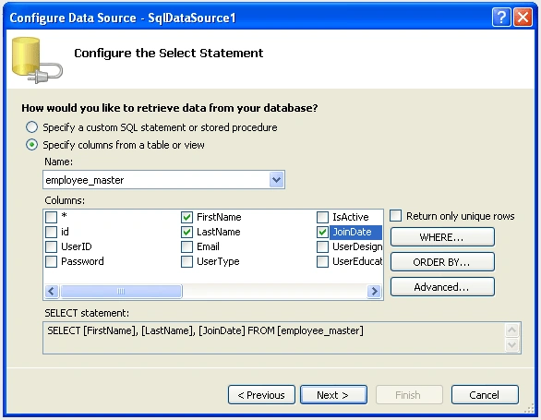This screenshot has height=420, width=541.
Task: Select custom SQL statement radio option
Action: [31, 127]
